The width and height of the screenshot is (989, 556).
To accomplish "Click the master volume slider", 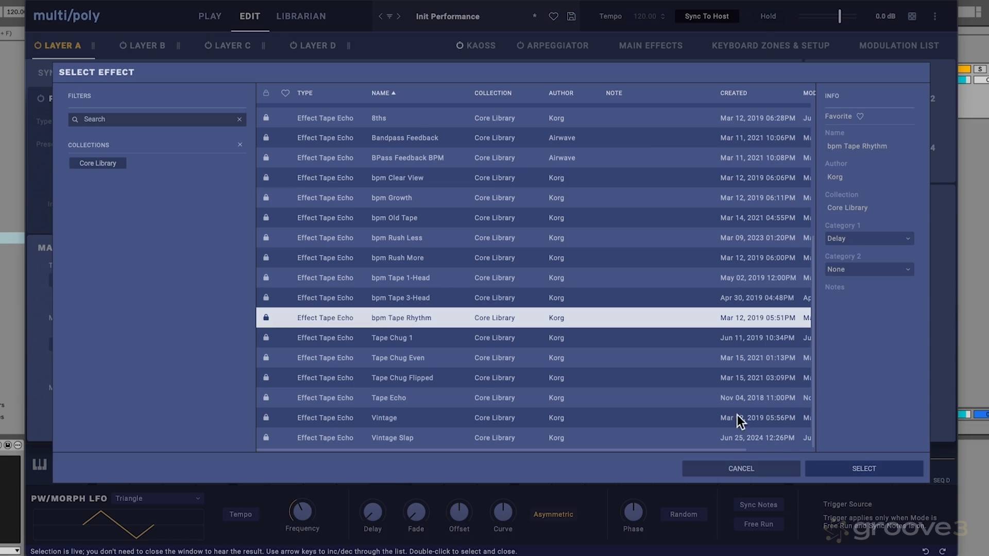I will tap(839, 16).
